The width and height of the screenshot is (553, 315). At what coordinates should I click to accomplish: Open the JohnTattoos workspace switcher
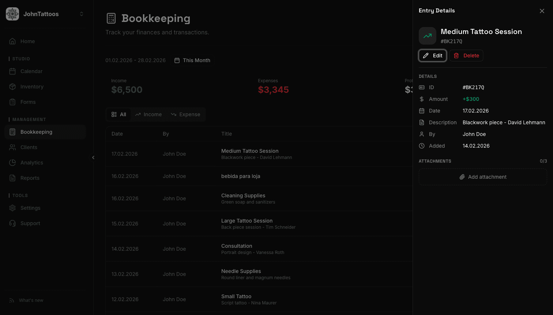[44, 14]
